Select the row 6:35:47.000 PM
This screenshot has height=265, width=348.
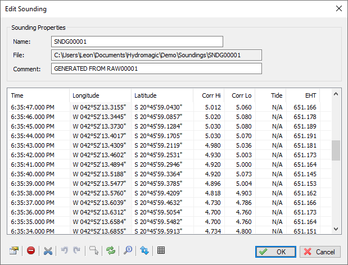[x=169, y=107]
